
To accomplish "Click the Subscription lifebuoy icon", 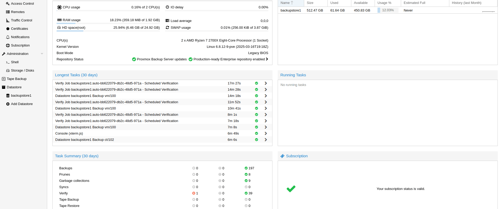I will (x=8, y=45).
